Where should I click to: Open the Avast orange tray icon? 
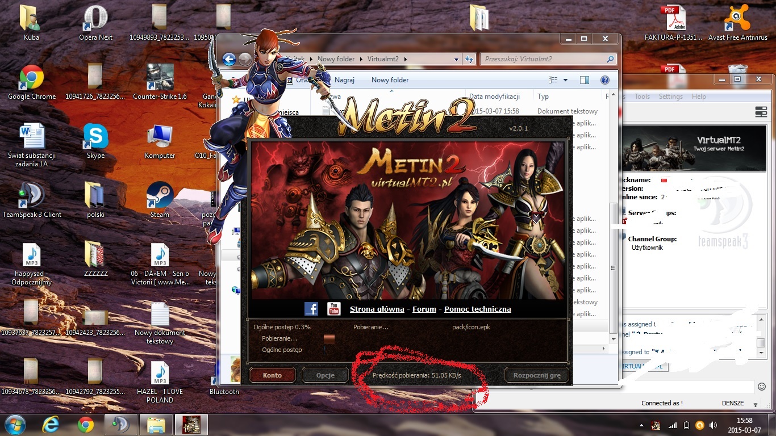tap(700, 425)
